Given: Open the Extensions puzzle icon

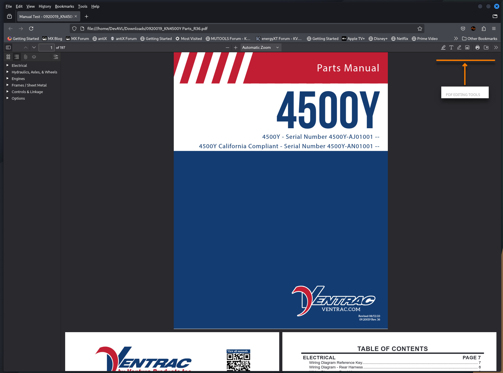Looking at the screenshot, I should tap(484, 29).
